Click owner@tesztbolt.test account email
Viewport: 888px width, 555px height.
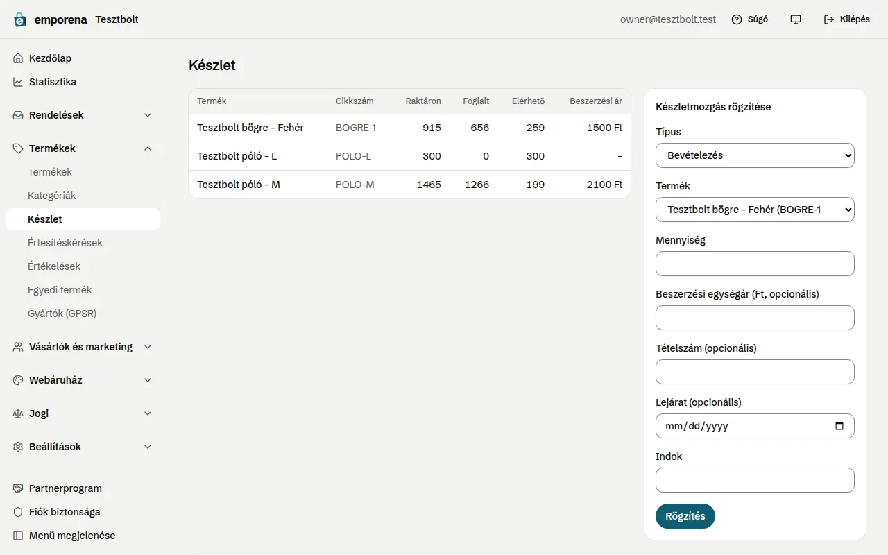[668, 19]
